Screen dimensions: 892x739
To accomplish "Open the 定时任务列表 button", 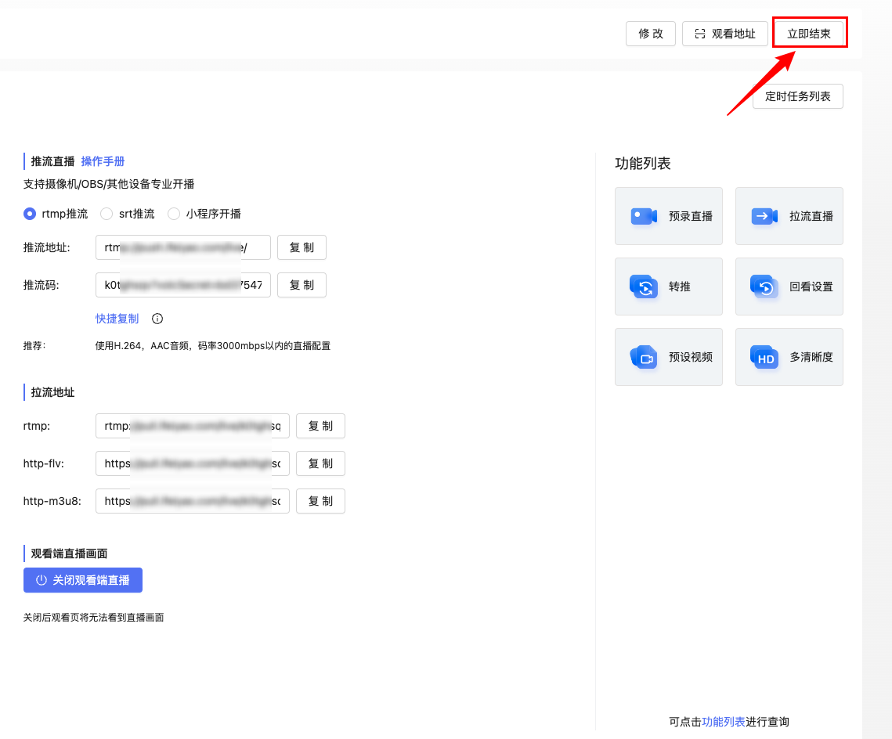I will coord(797,96).
